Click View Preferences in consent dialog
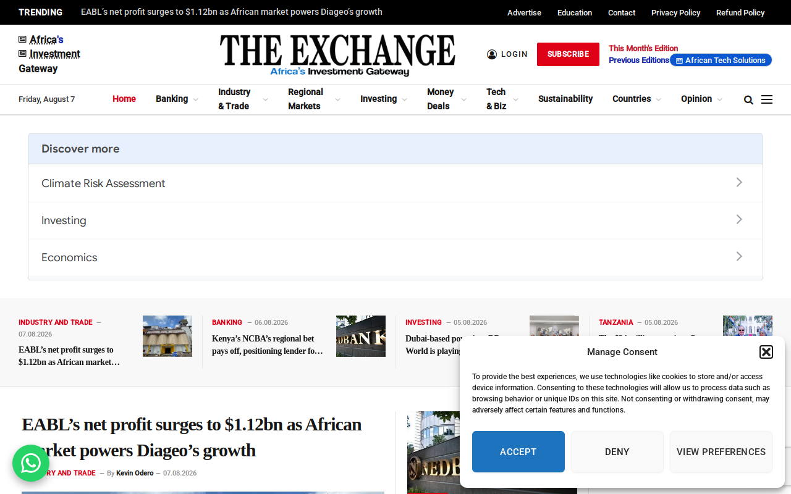 pos(721,451)
